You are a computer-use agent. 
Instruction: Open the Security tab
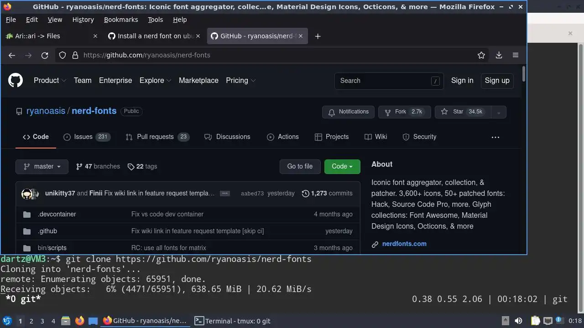click(x=419, y=137)
